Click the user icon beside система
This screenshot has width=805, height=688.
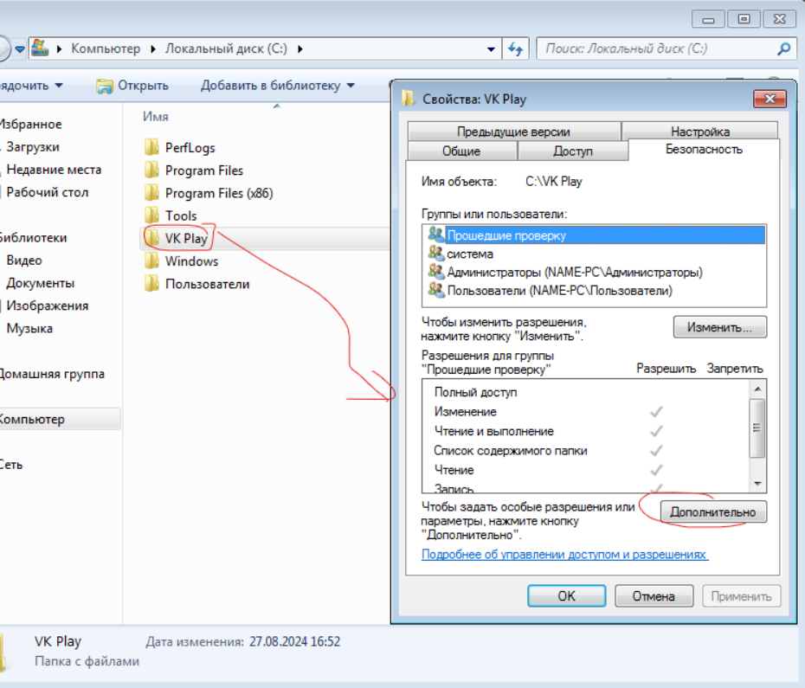(x=436, y=253)
